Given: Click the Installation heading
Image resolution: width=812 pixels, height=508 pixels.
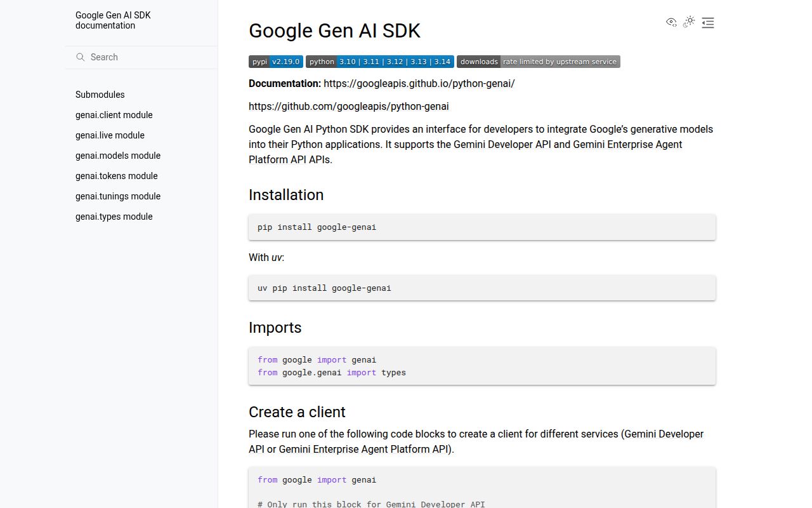Looking at the screenshot, I should [x=286, y=195].
